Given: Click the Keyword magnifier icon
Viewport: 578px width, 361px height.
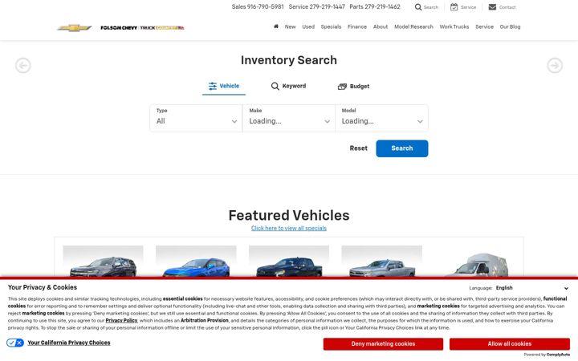Looking at the screenshot, I should [x=275, y=86].
